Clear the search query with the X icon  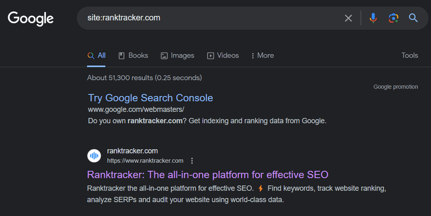(349, 18)
